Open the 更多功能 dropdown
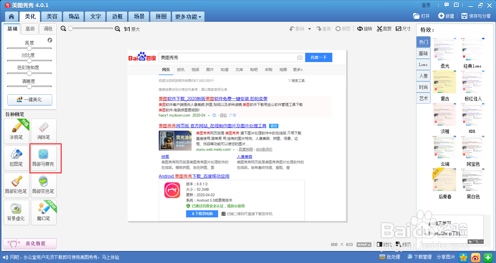 coord(188,17)
